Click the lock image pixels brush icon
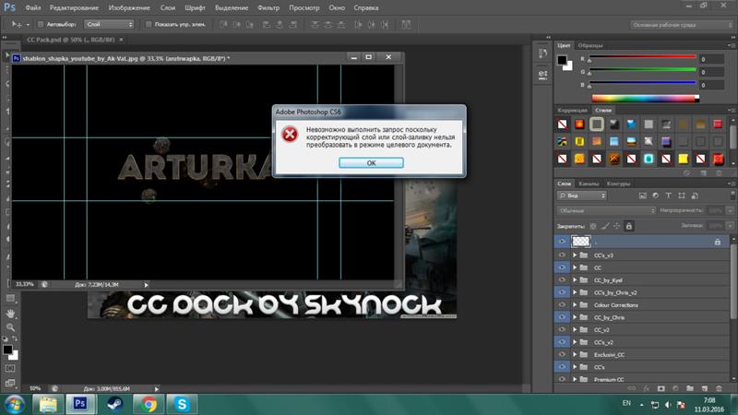The width and height of the screenshot is (738, 415). tap(605, 226)
